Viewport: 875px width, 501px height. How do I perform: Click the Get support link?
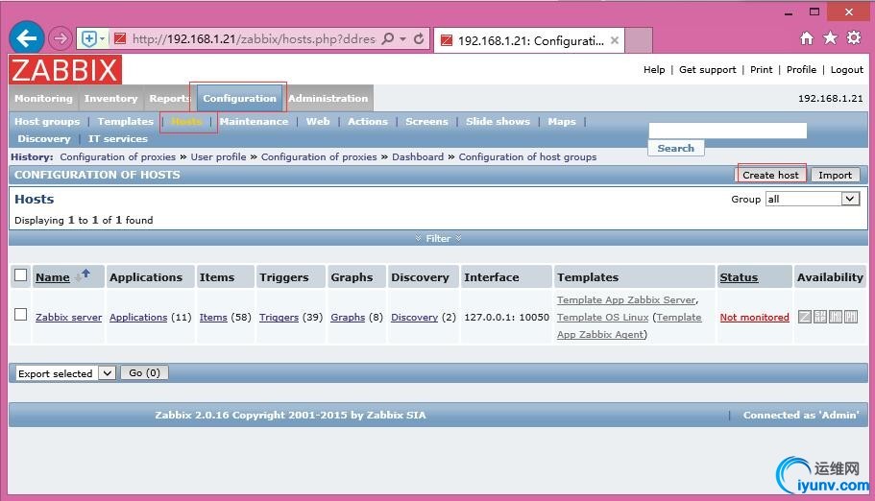[708, 69]
